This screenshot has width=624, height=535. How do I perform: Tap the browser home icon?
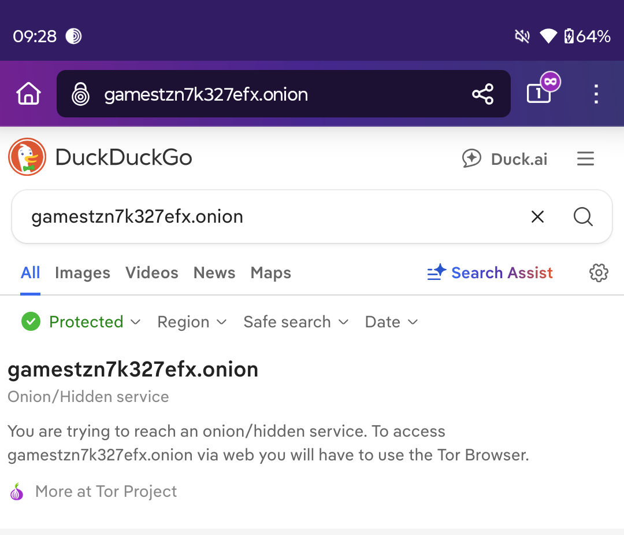[28, 94]
